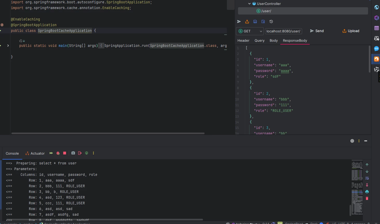Viewport: 380px width, 224px height.
Task: Click console row "5, ccc, 111, ROLE_USER"
Action: (x=62, y=203)
